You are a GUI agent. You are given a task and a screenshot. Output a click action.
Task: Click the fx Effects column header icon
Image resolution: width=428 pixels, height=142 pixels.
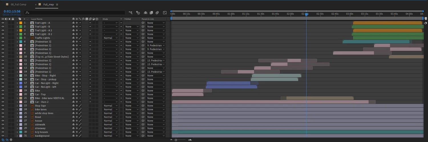tap(83, 19)
